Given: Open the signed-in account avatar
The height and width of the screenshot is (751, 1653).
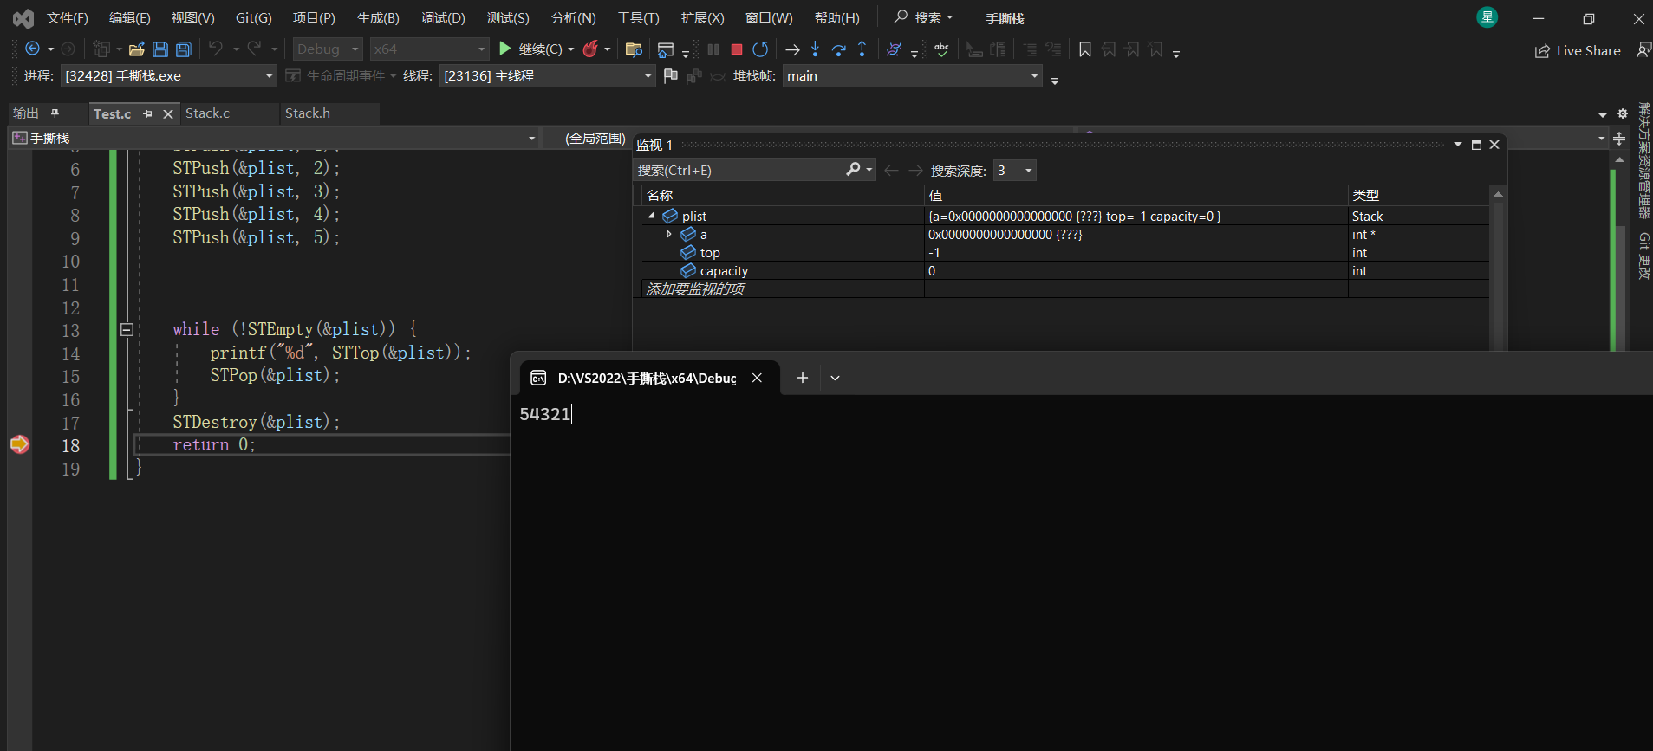Looking at the screenshot, I should click(1487, 17).
